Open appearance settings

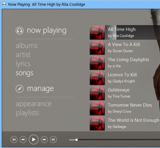(34, 104)
